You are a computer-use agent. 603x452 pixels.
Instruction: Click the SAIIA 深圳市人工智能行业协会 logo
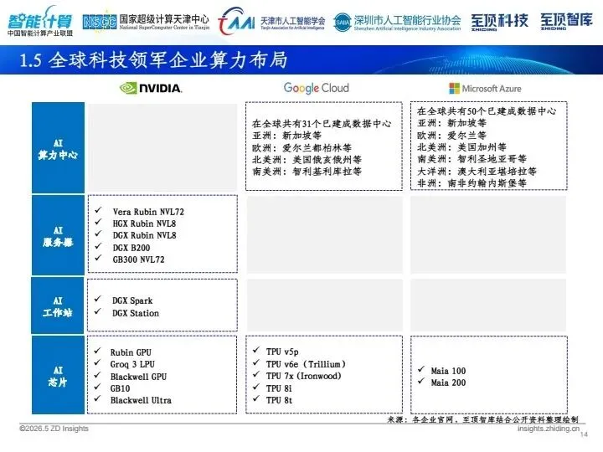tap(396, 23)
